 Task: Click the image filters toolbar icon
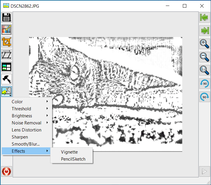(6, 91)
